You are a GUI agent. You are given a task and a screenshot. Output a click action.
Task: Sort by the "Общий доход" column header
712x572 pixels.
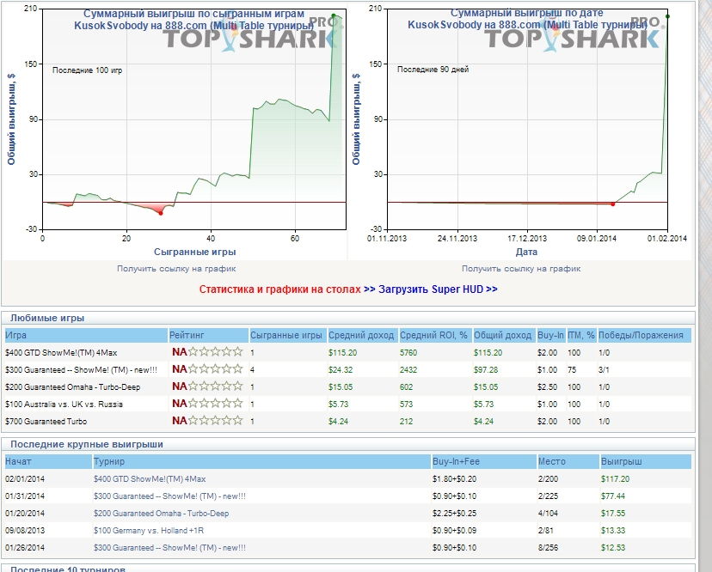503,335
